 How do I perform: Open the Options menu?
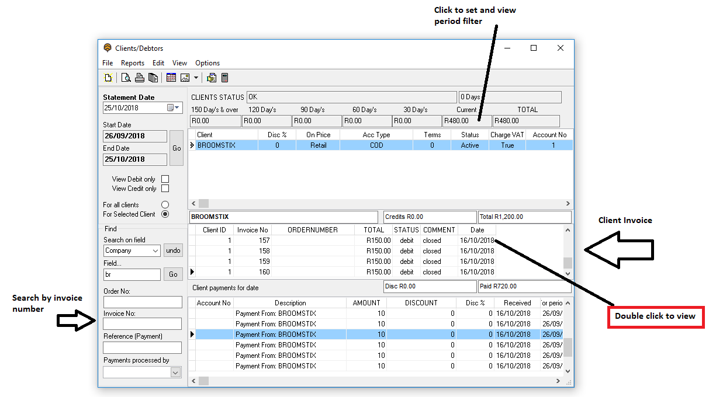[x=207, y=63]
